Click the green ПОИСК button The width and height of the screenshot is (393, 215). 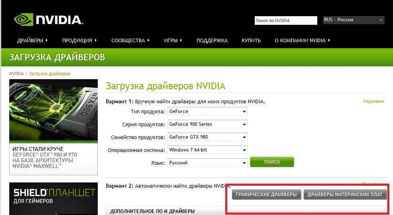point(272,162)
